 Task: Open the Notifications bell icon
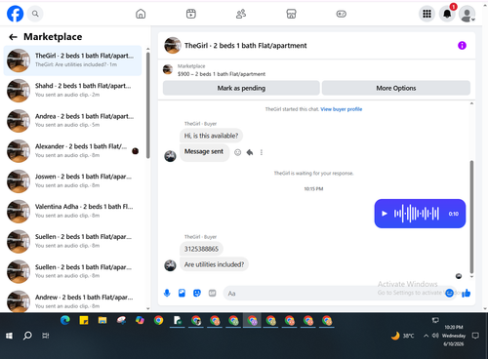pos(447,14)
